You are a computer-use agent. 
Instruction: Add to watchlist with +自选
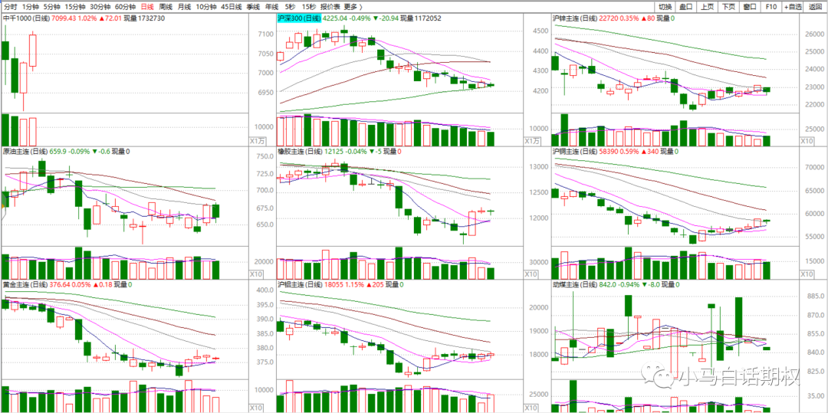[793, 6]
